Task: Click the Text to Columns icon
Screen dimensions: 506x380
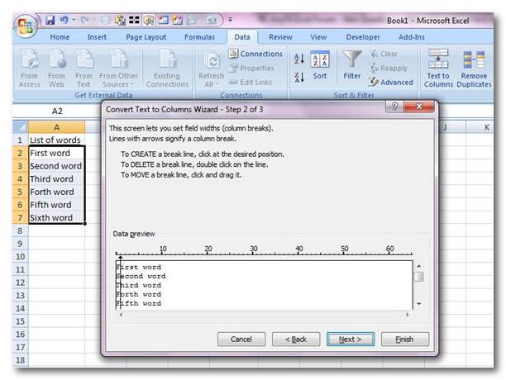Action: [x=438, y=60]
